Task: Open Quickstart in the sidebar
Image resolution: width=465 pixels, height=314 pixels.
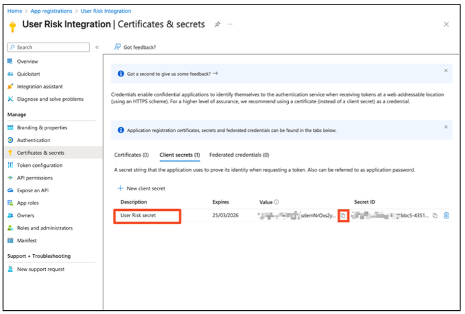Action: point(29,74)
